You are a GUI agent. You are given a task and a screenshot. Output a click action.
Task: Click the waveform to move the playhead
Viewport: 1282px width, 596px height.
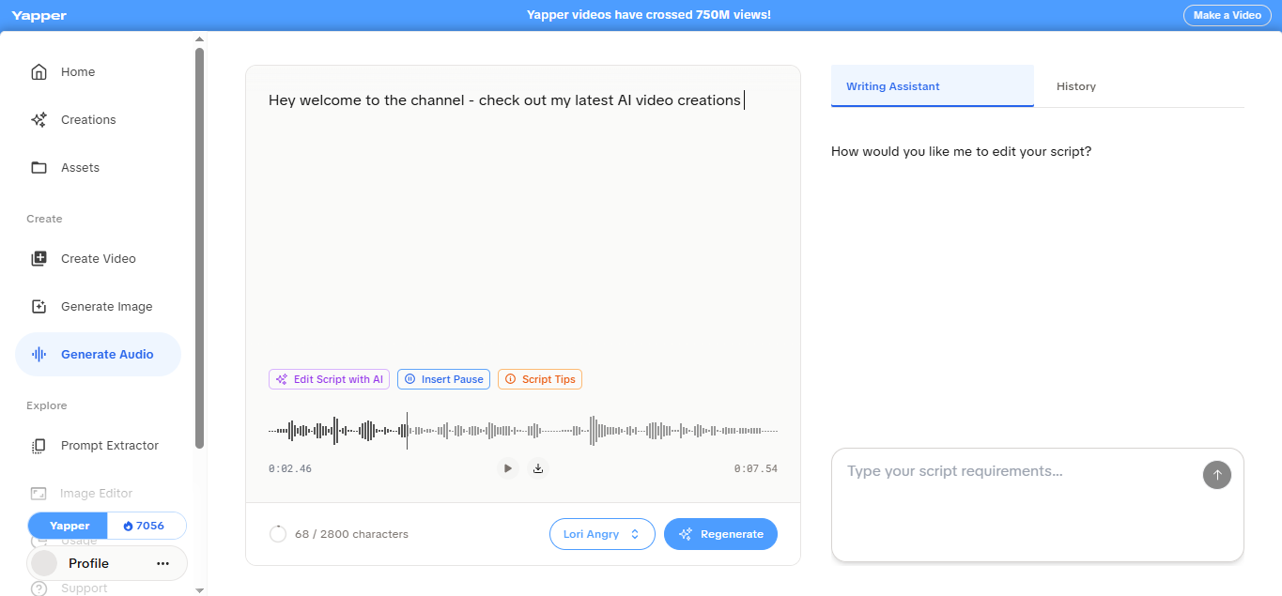pyautogui.click(x=522, y=429)
